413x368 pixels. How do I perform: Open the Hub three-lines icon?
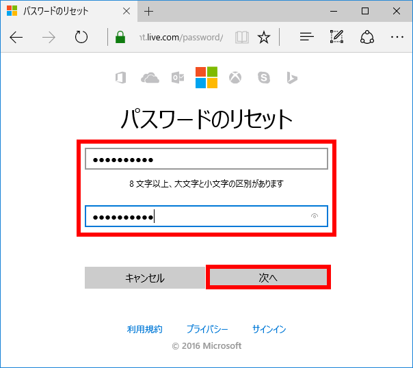coord(306,37)
